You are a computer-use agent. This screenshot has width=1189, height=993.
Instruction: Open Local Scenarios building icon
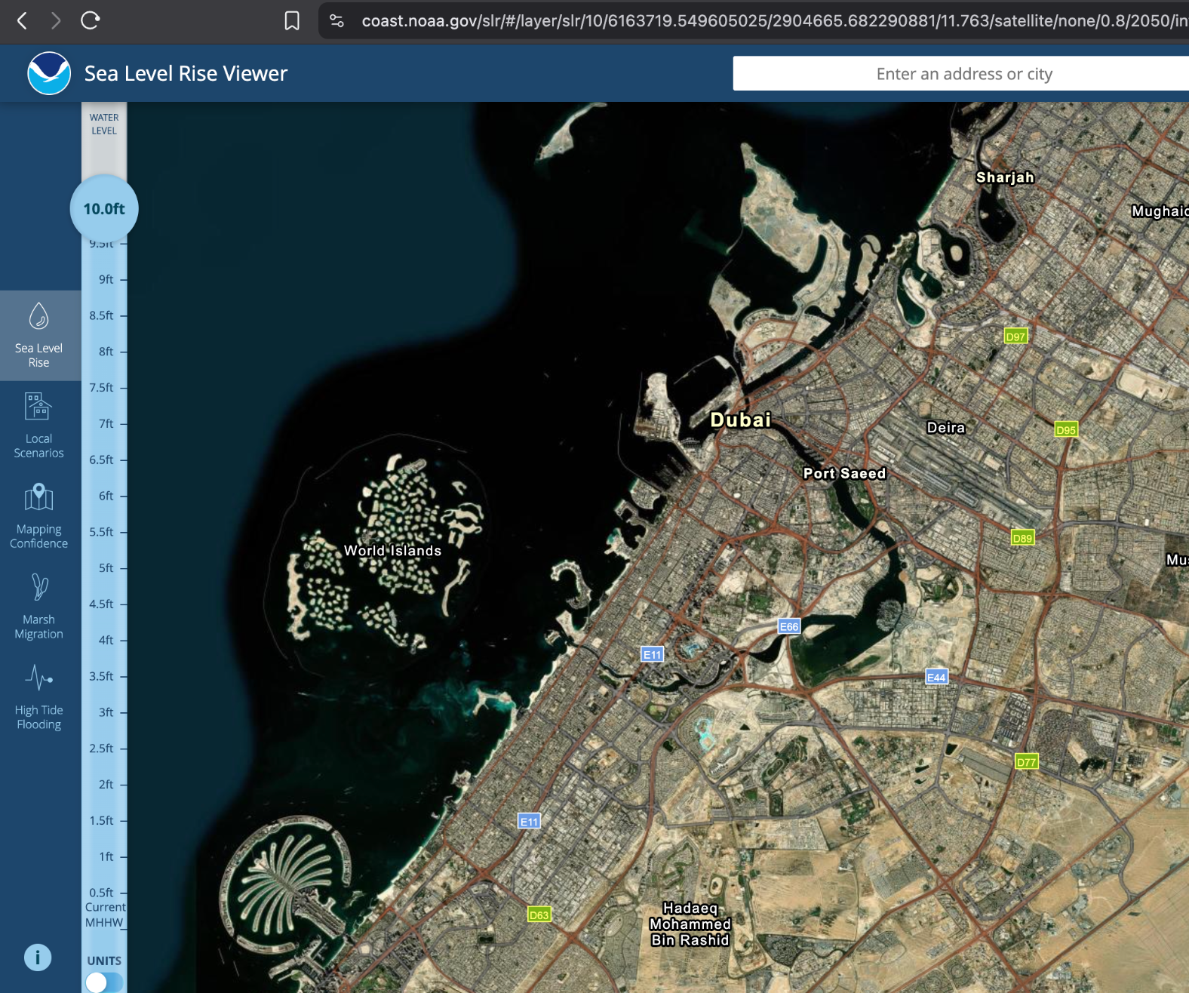tap(38, 407)
